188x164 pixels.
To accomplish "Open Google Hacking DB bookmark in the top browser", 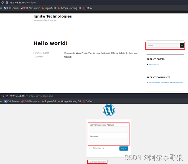I will [69, 8].
